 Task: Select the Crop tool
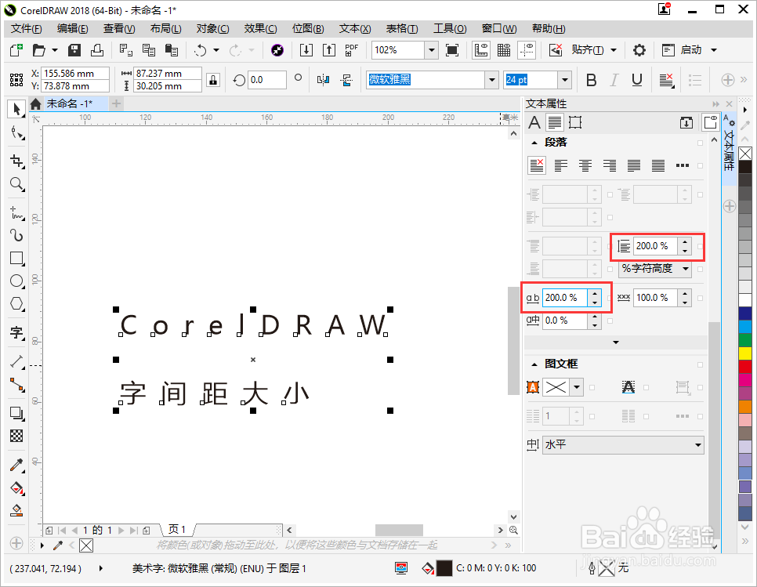point(16,160)
